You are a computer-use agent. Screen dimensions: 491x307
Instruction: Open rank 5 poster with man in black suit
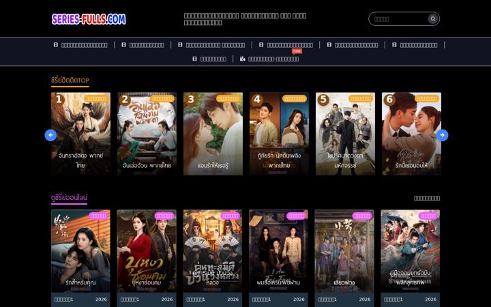pos(345,134)
